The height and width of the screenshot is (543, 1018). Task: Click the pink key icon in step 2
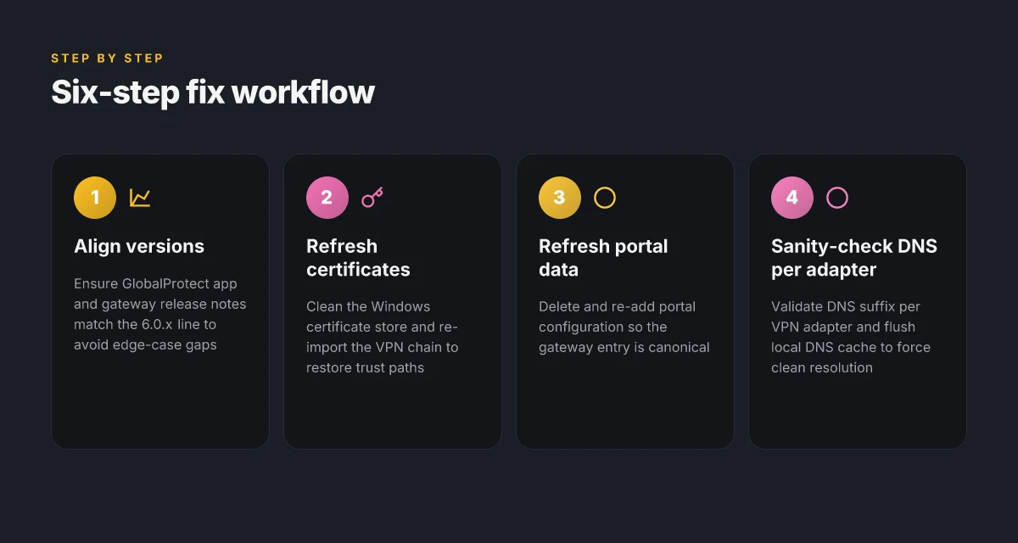(372, 198)
